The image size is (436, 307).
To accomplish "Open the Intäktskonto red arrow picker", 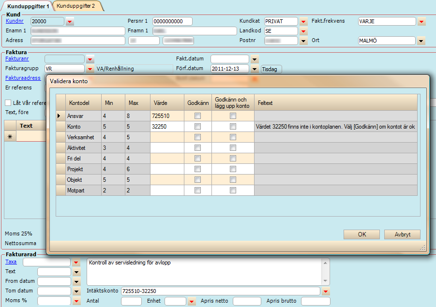I will coord(326,291).
